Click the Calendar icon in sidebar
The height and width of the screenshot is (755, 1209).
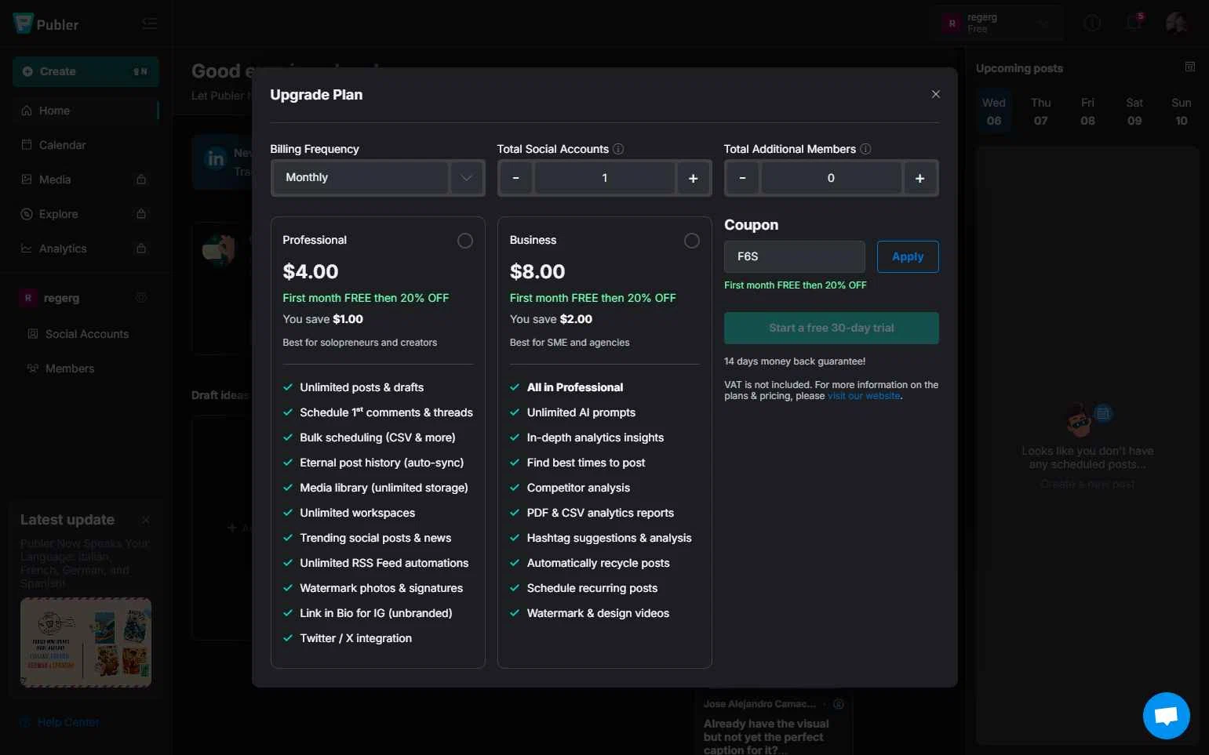27,145
